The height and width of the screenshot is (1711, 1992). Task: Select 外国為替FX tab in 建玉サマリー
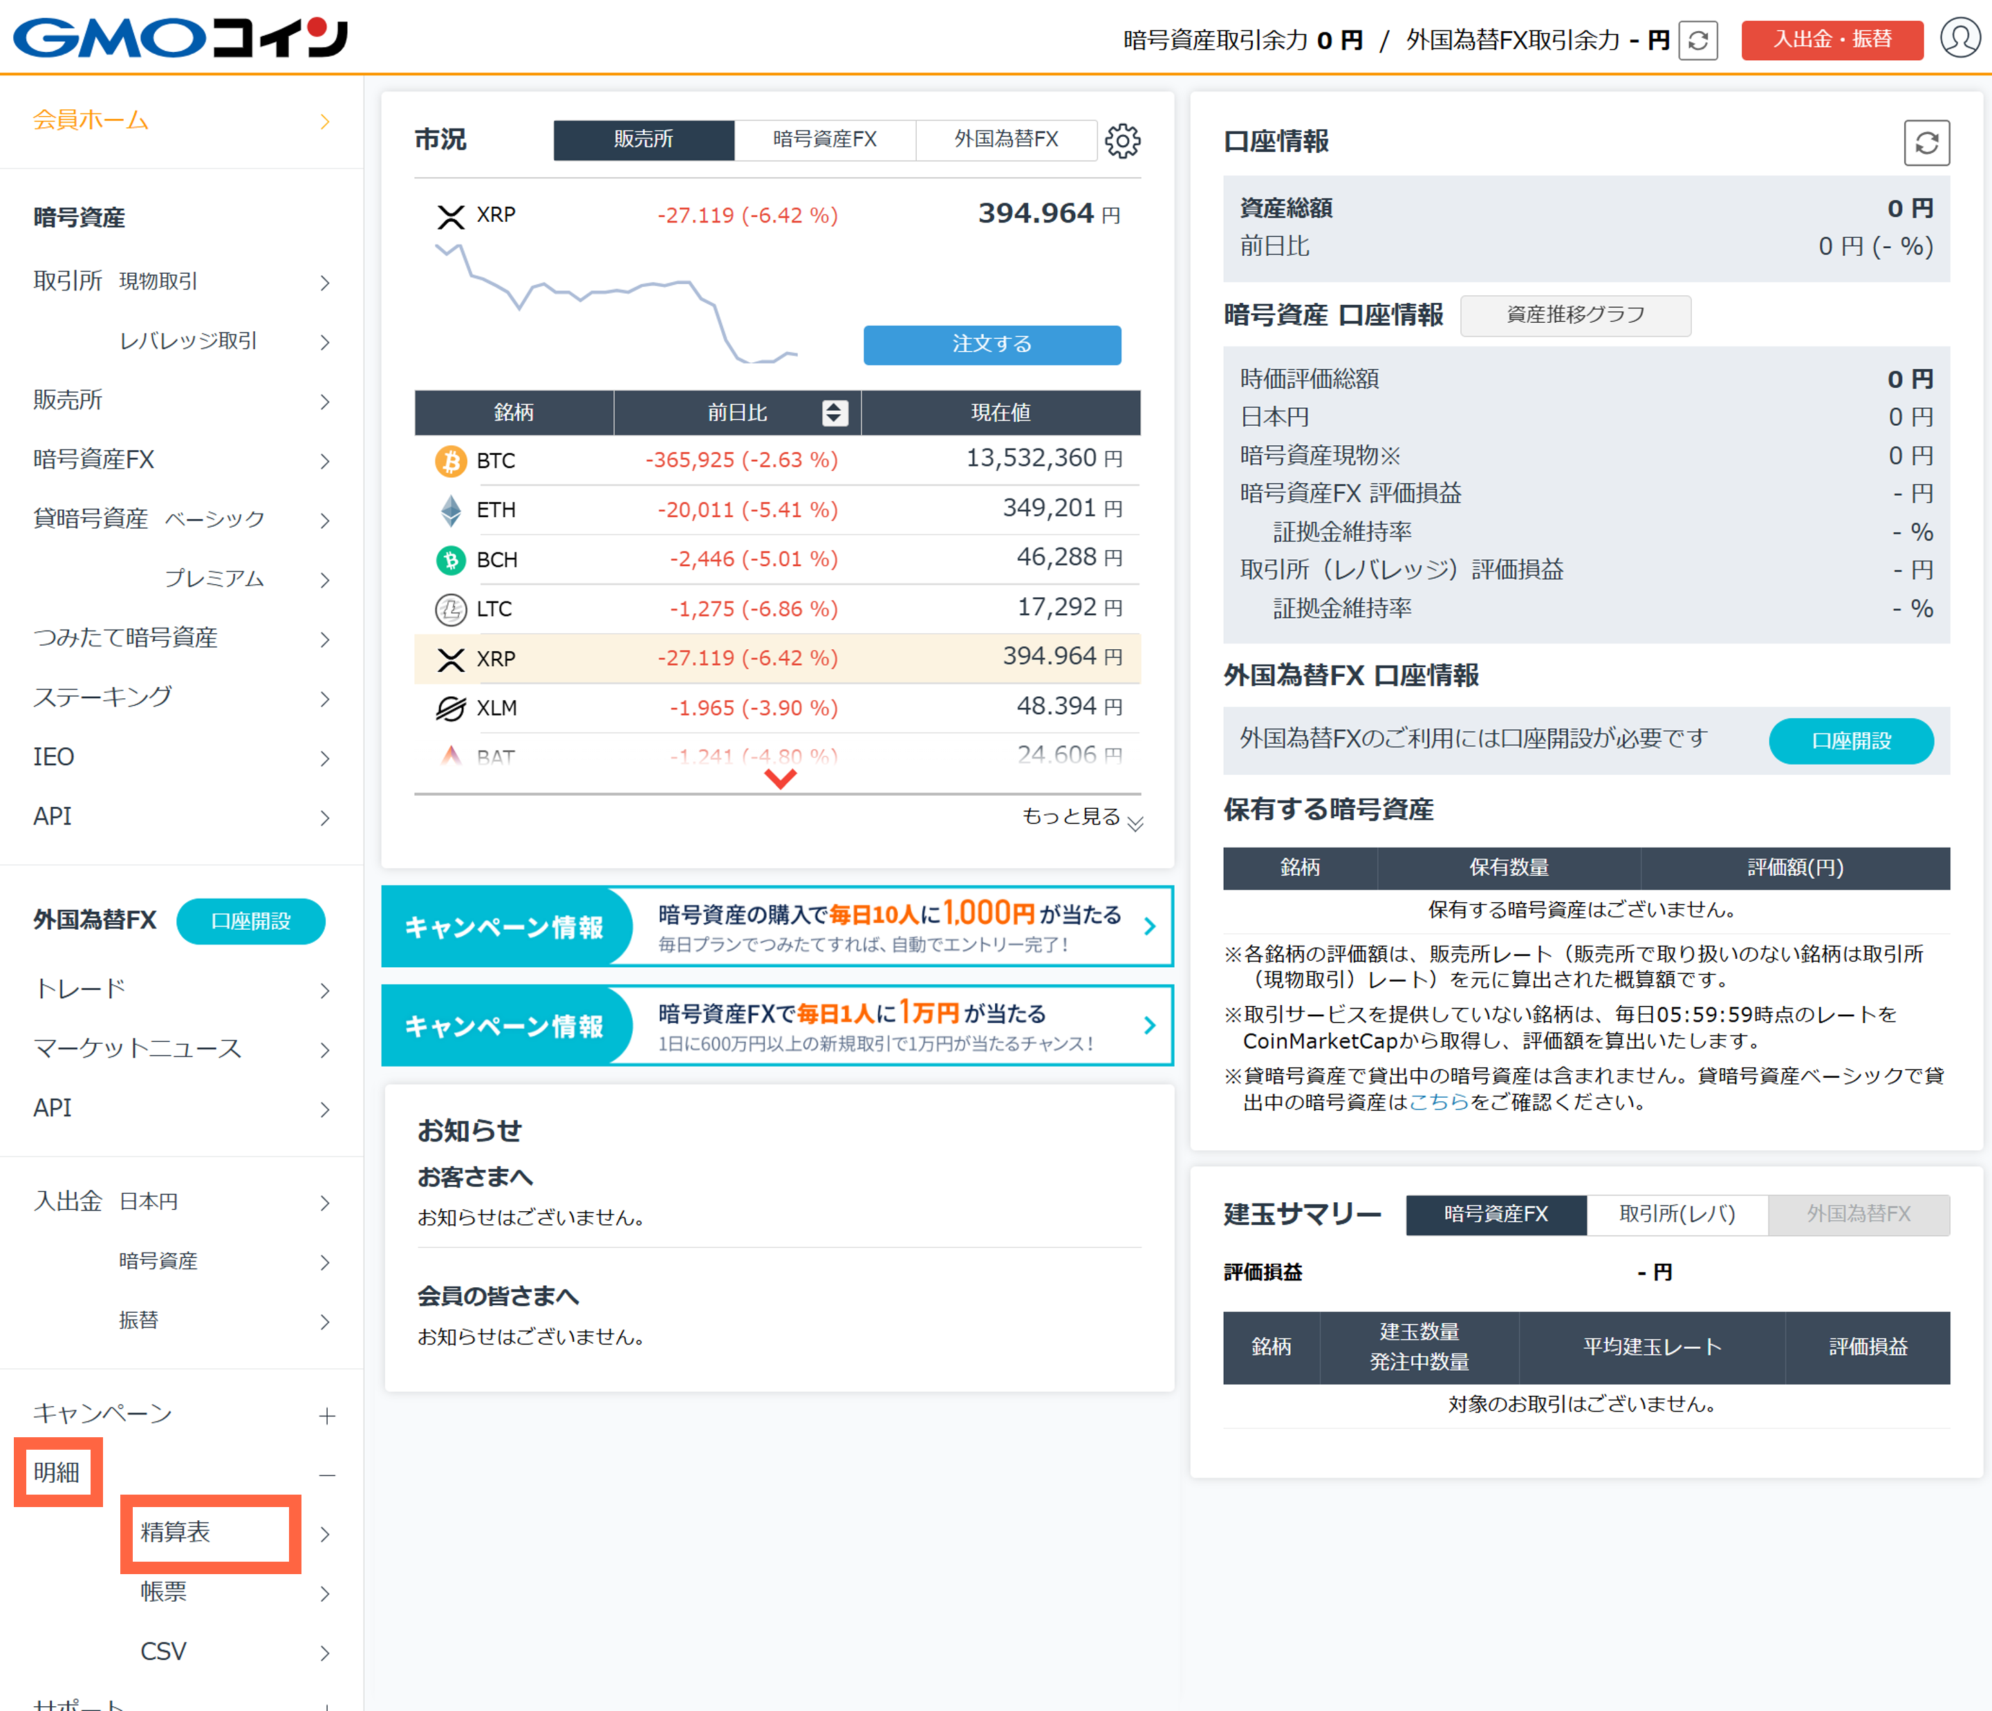coord(1859,1215)
